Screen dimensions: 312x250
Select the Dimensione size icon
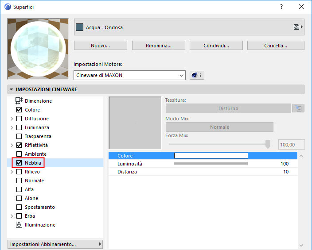pos(19,101)
